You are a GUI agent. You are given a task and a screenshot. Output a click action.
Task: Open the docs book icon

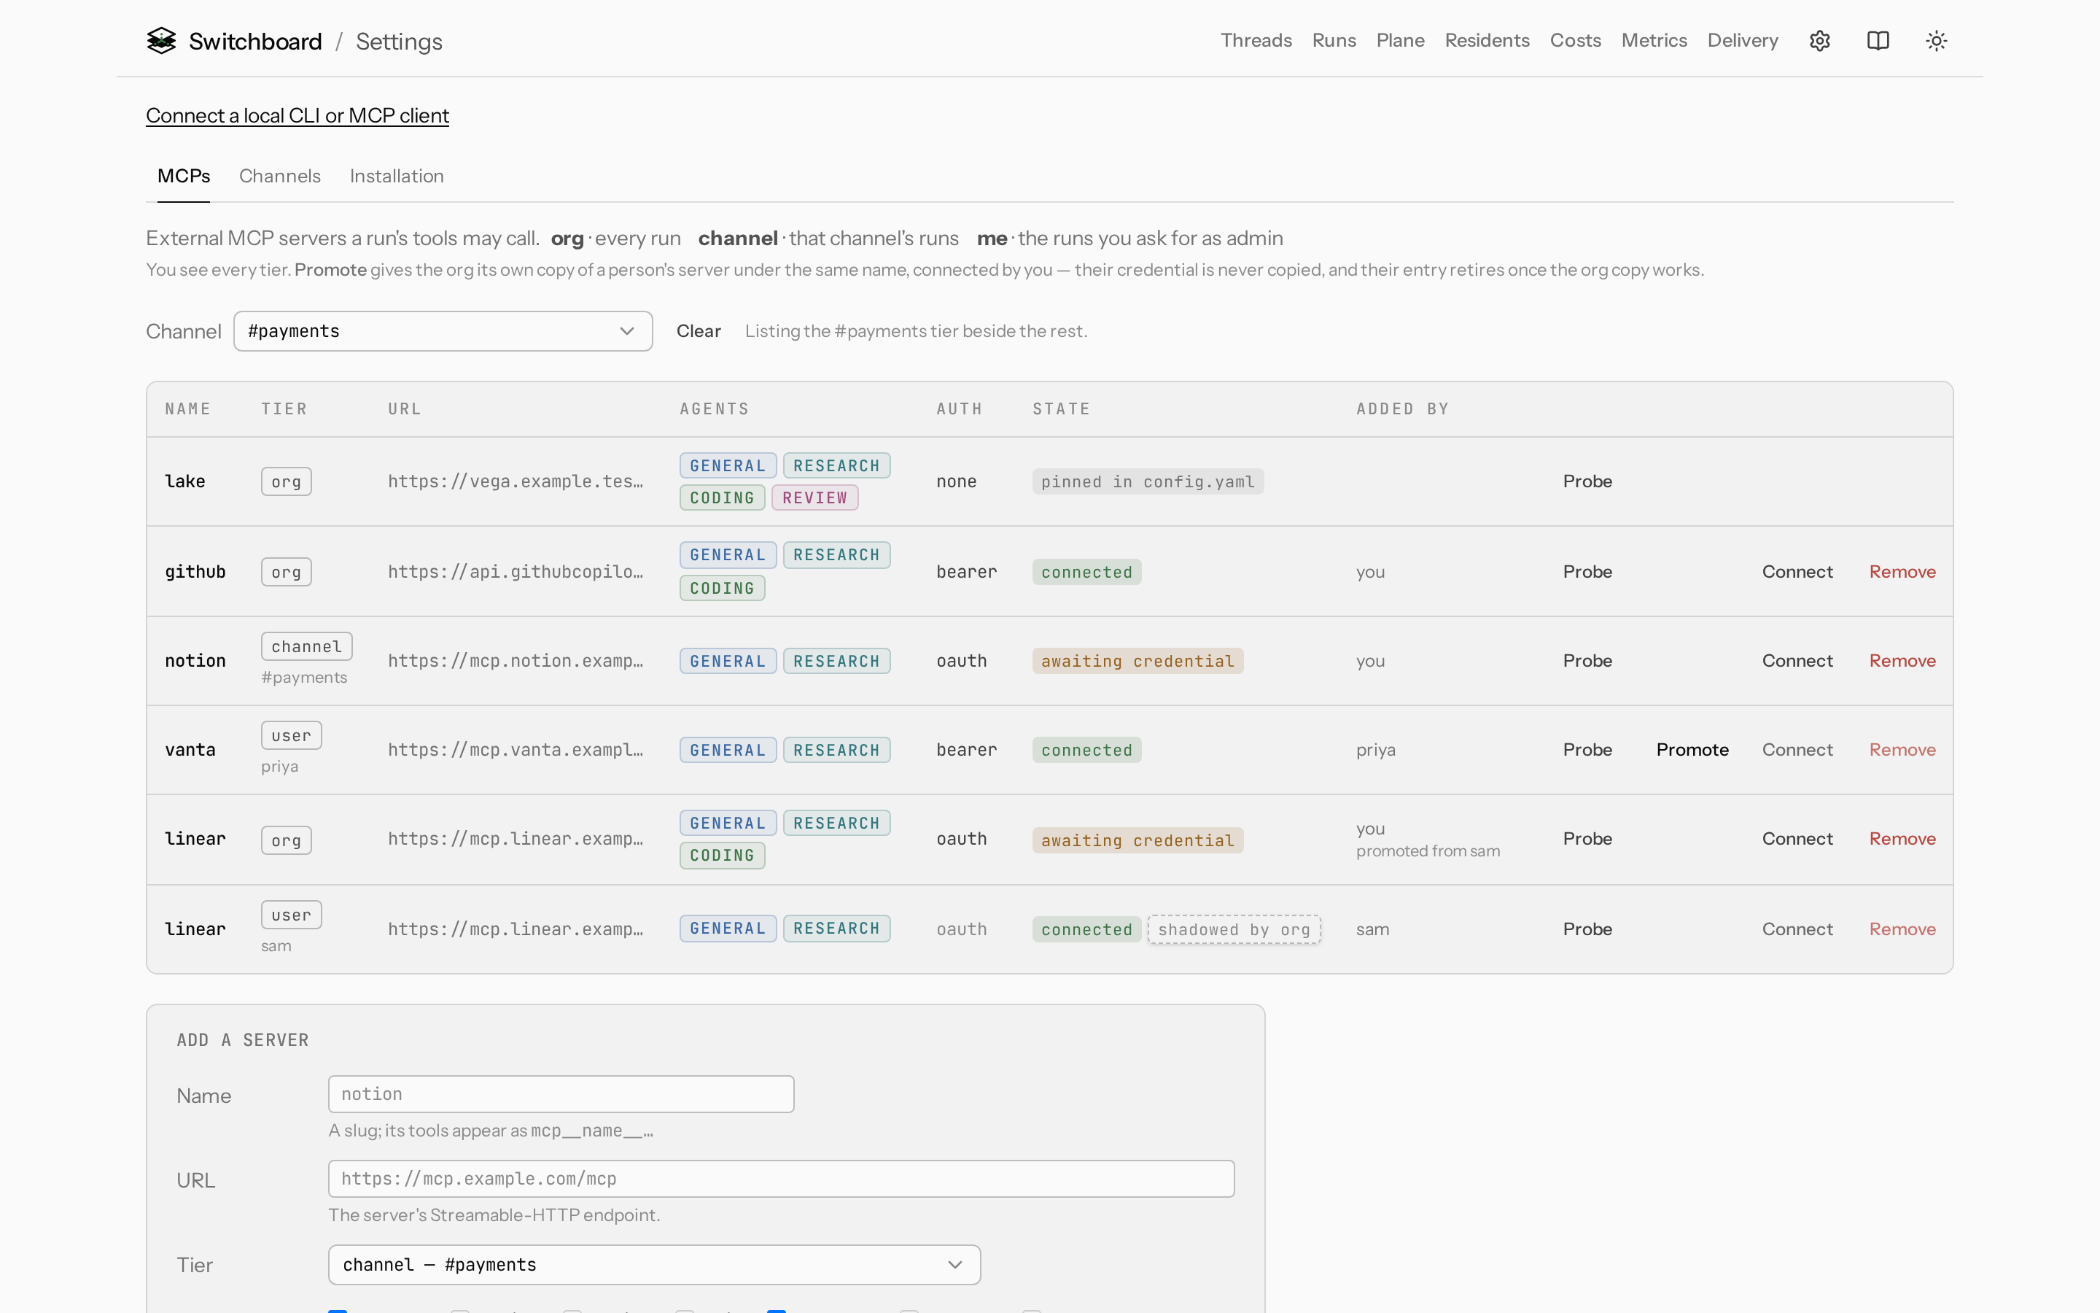tap(1878, 41)
